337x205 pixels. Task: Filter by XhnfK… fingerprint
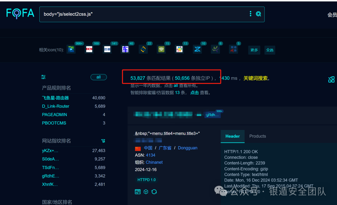click(x=50, y=184)
